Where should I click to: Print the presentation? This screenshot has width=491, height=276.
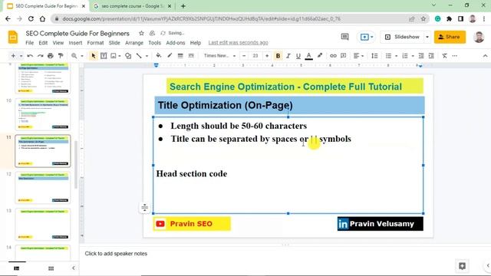point(51,56)
